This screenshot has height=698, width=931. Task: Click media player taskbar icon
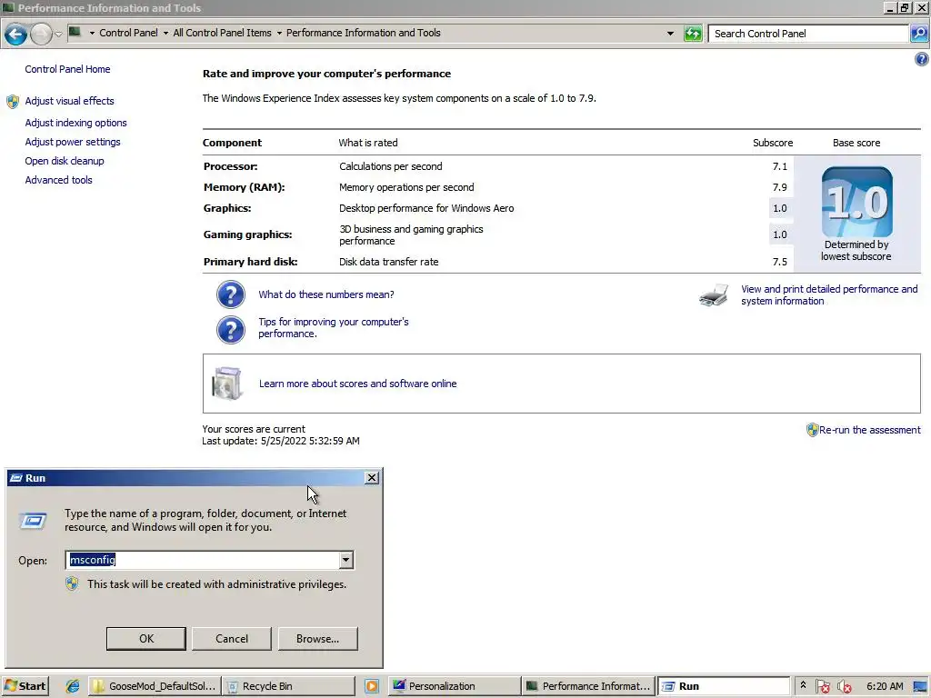(x=372, y=686)
